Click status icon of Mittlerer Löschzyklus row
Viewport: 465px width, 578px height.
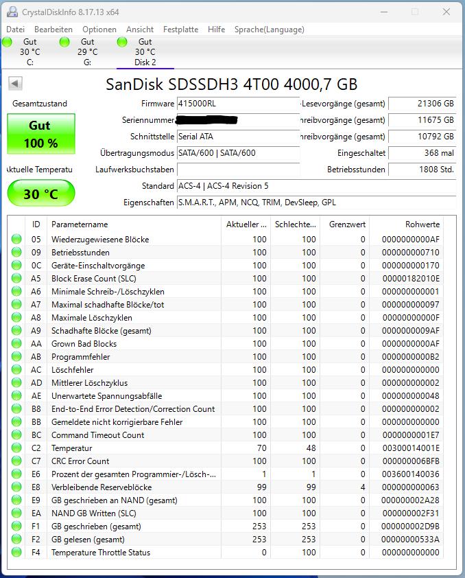[x=16, y=382]
